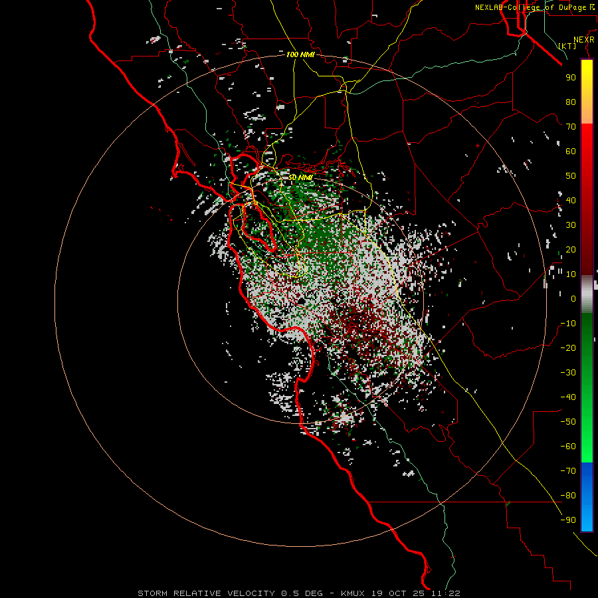Viewport: 598px width, 598px height.
Task: Click the [KT] units label above color scale
Action: 567,46
